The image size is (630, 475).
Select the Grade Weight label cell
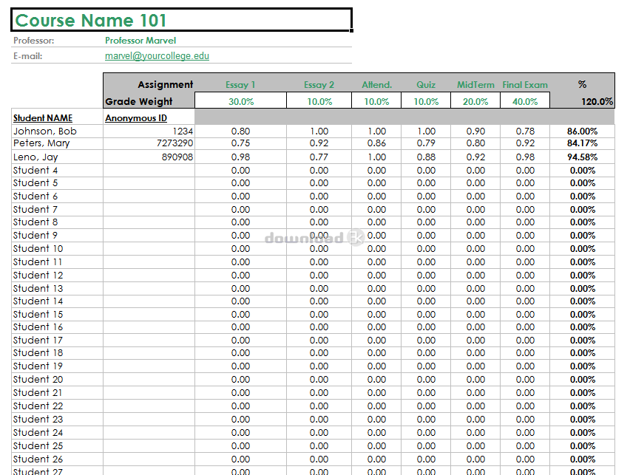click(149, 101)
